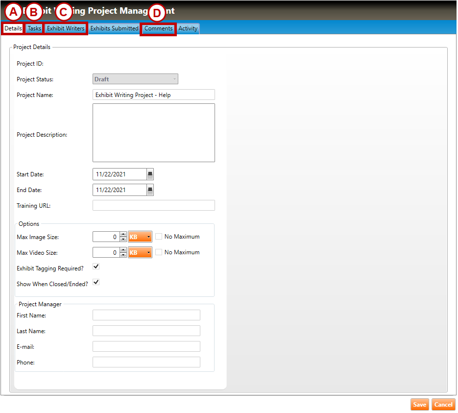Increase Max Image Size with up arrow
458x413 pixels.
pyautogui.click(x=123, y=234)
